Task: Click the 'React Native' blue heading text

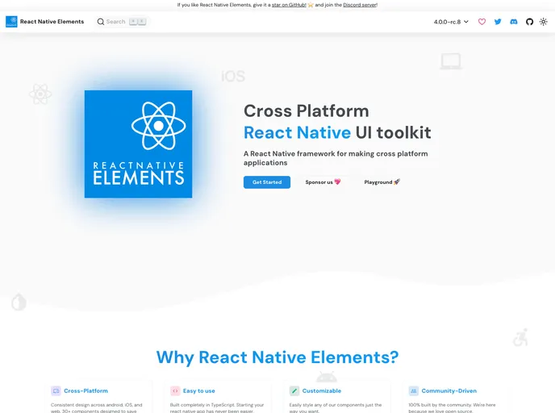Action: click(x=298, y=133)
